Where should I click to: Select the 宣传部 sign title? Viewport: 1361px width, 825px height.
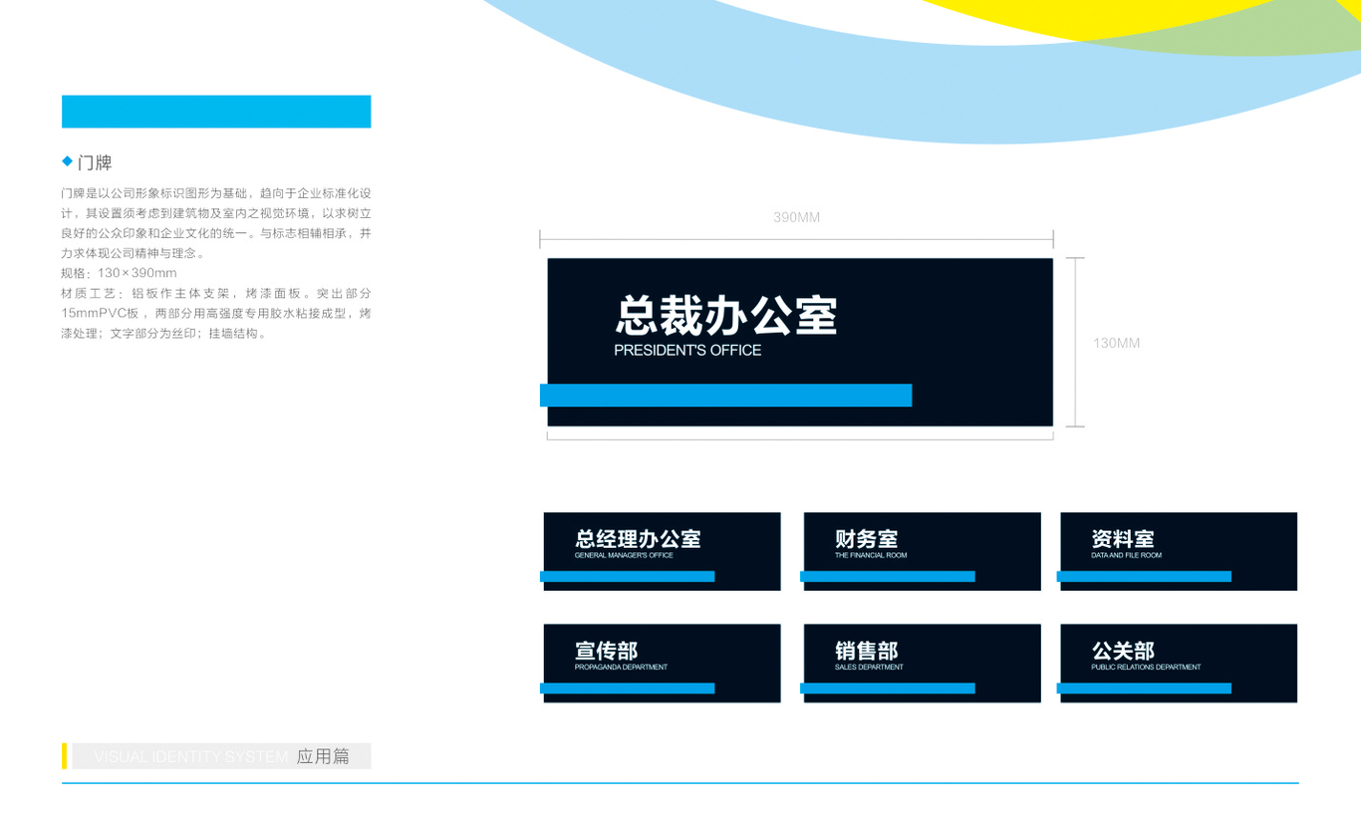coord(606,651)
